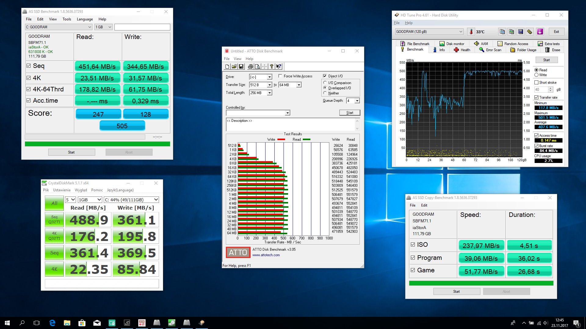Click the www.attotech.com link
Screen dimensions: 586x329
point(266,255)
